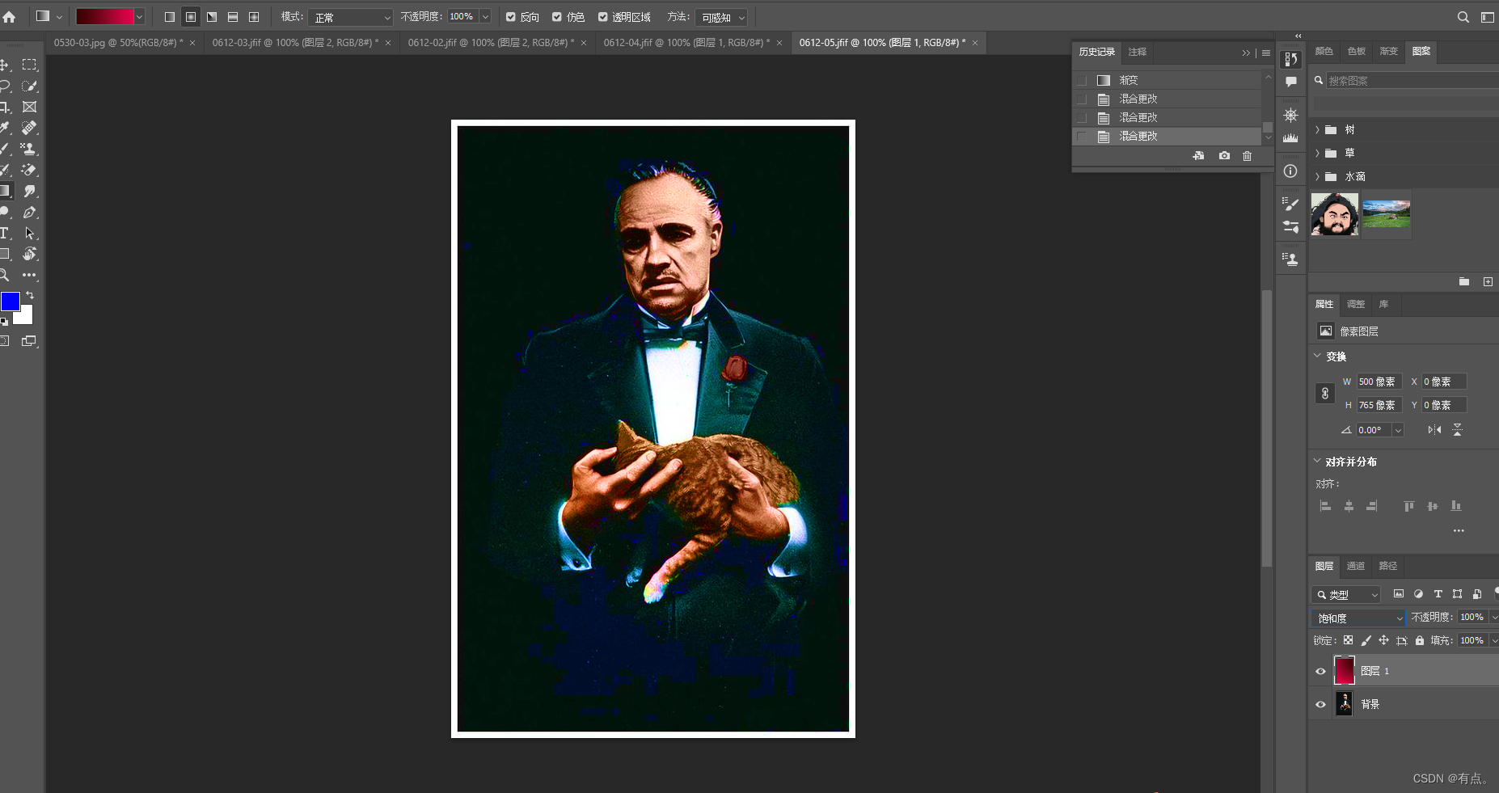Expand the 草 pattern folder
This screenshot has width=1499, height=793.
pos(1317,153)
